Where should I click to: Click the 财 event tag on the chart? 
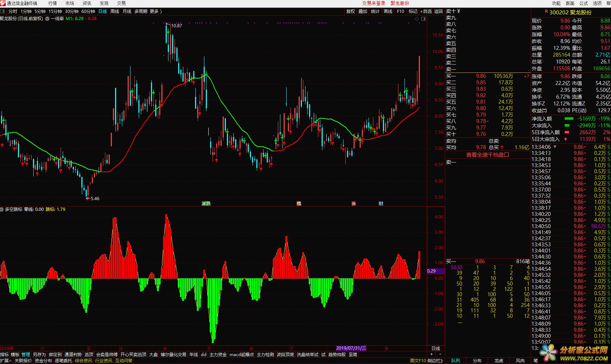coord(381,203)
